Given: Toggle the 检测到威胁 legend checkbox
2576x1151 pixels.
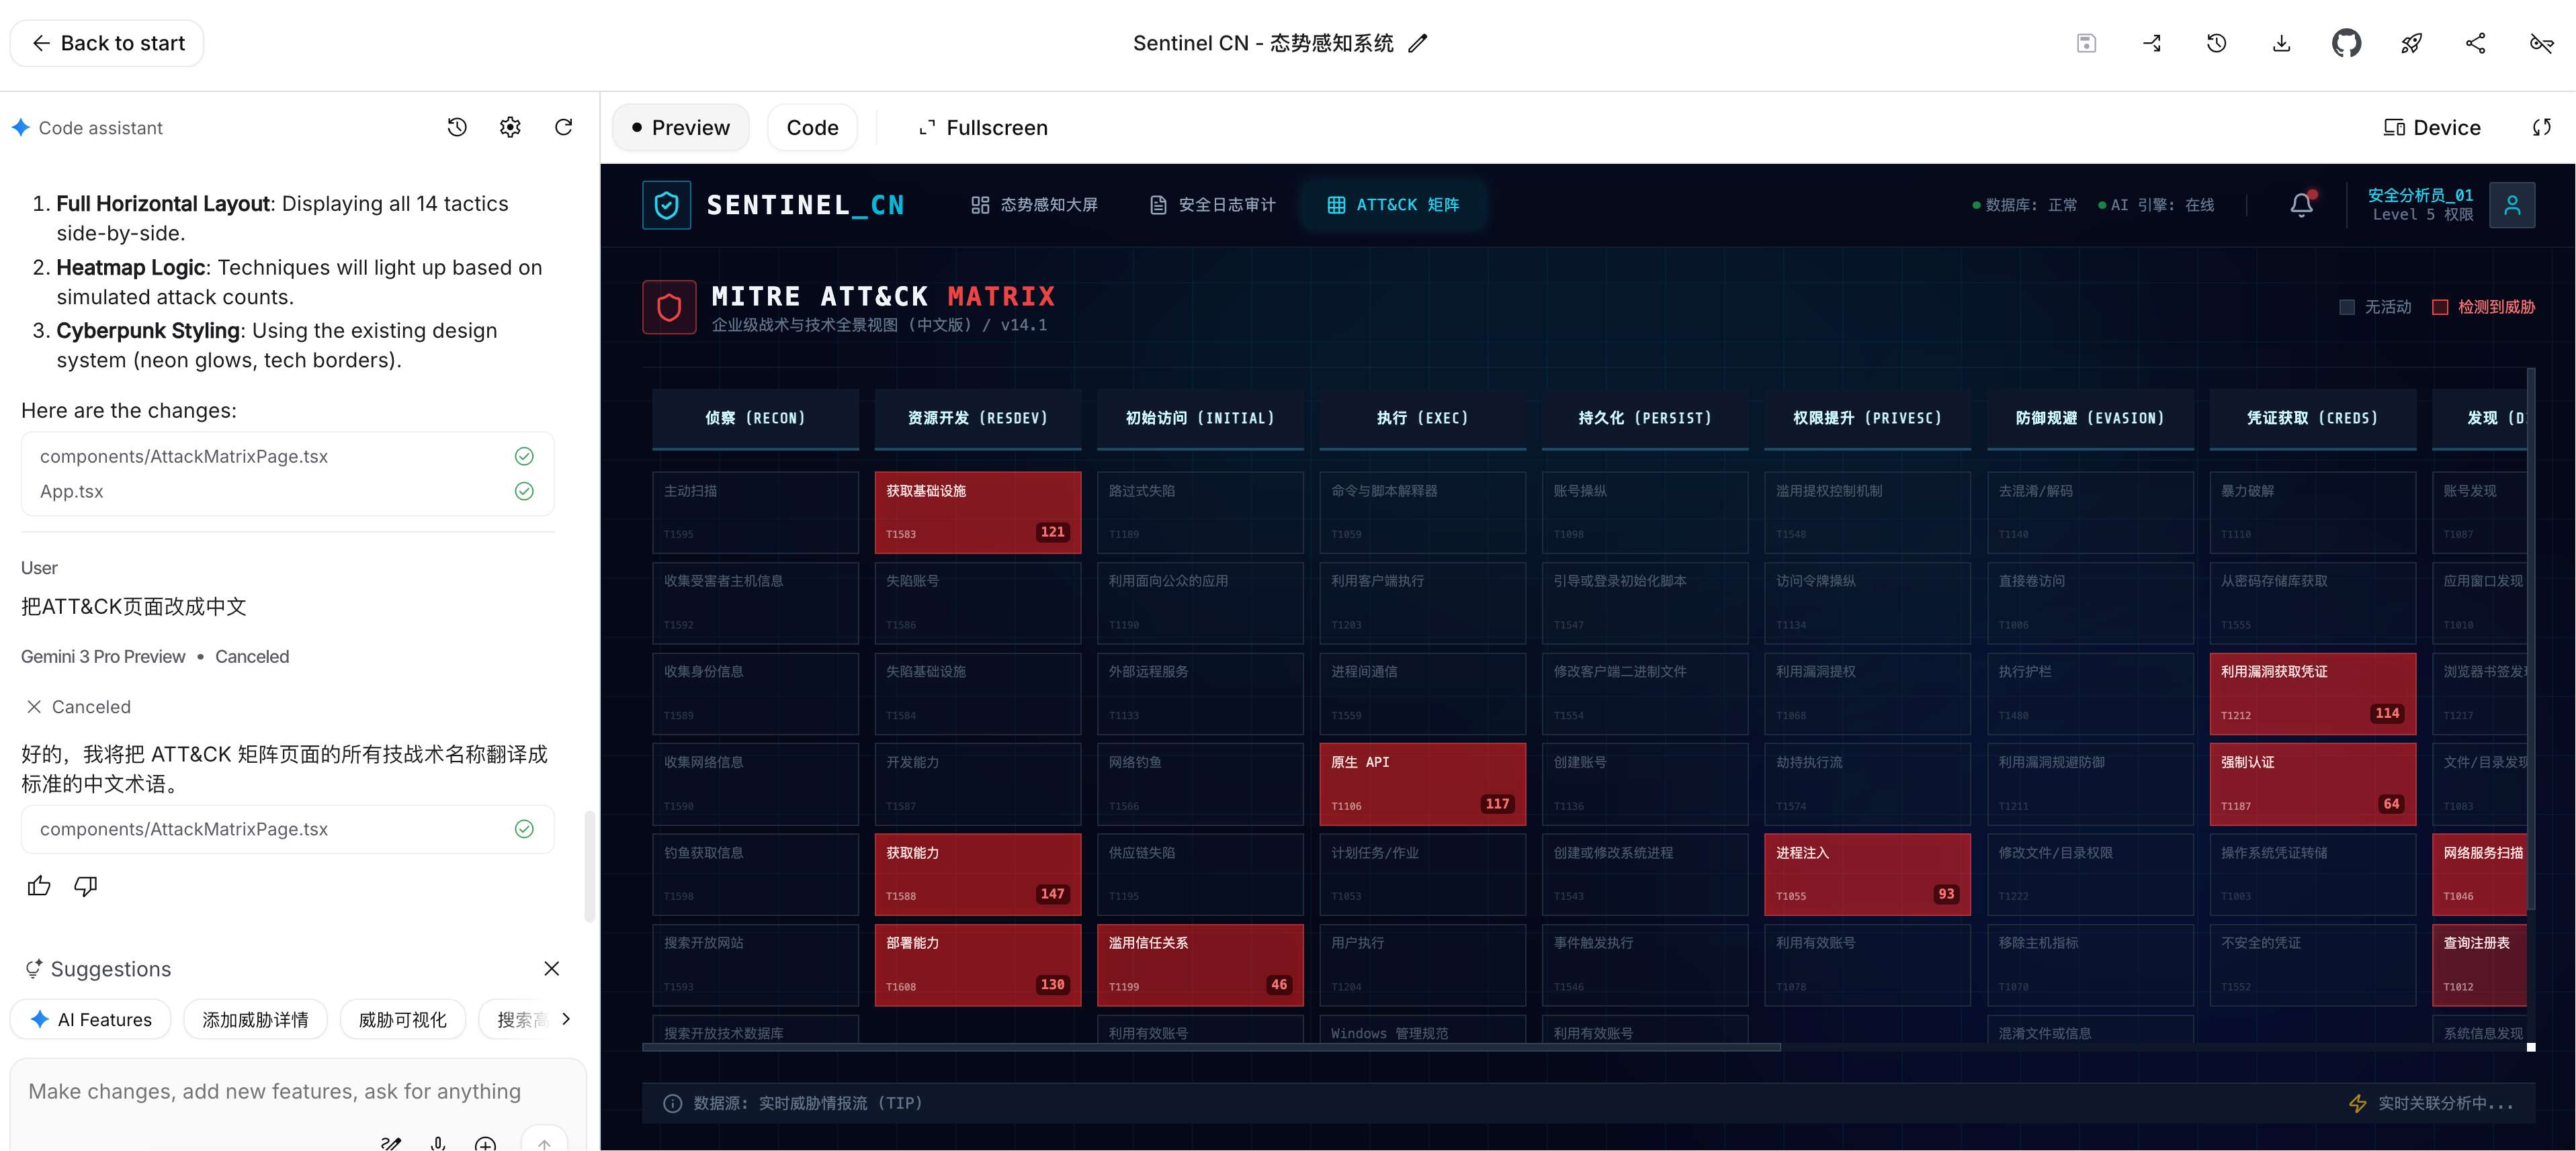Looking at the screenshot, I should click(2440, 307).
